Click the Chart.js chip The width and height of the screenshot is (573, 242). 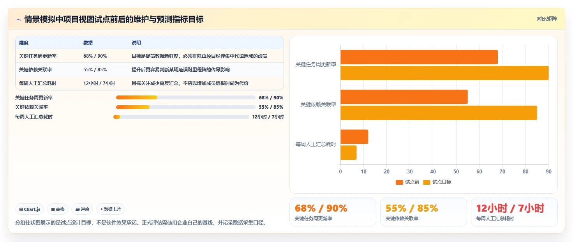pos(30,209)
